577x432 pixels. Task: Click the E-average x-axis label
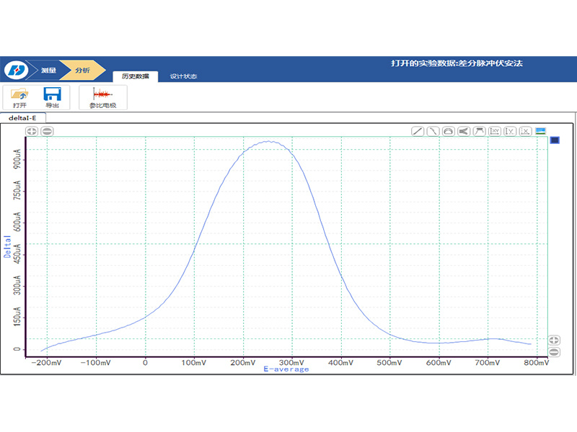pos(286,369)
